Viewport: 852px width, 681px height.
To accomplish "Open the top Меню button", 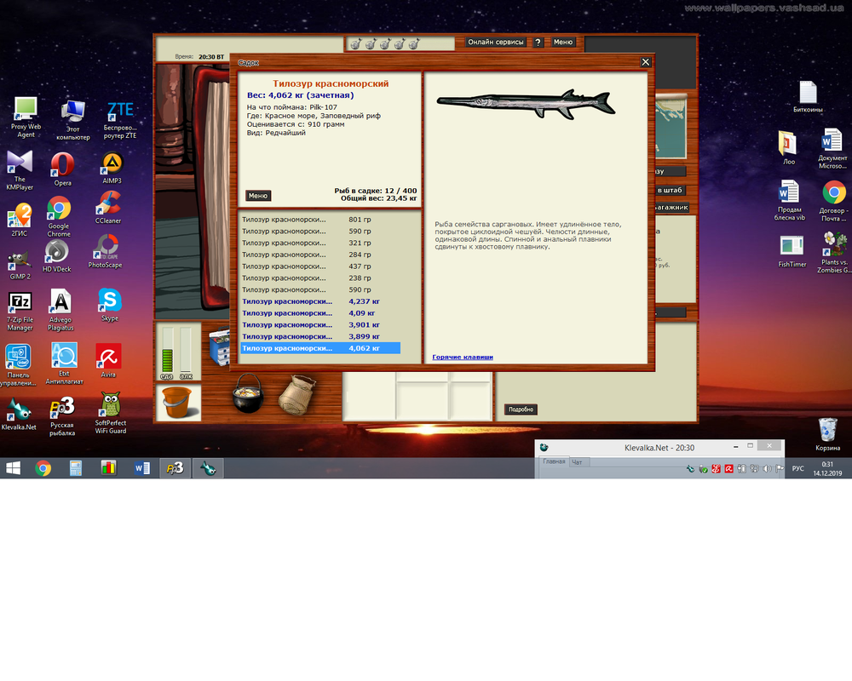I will 563,42.
